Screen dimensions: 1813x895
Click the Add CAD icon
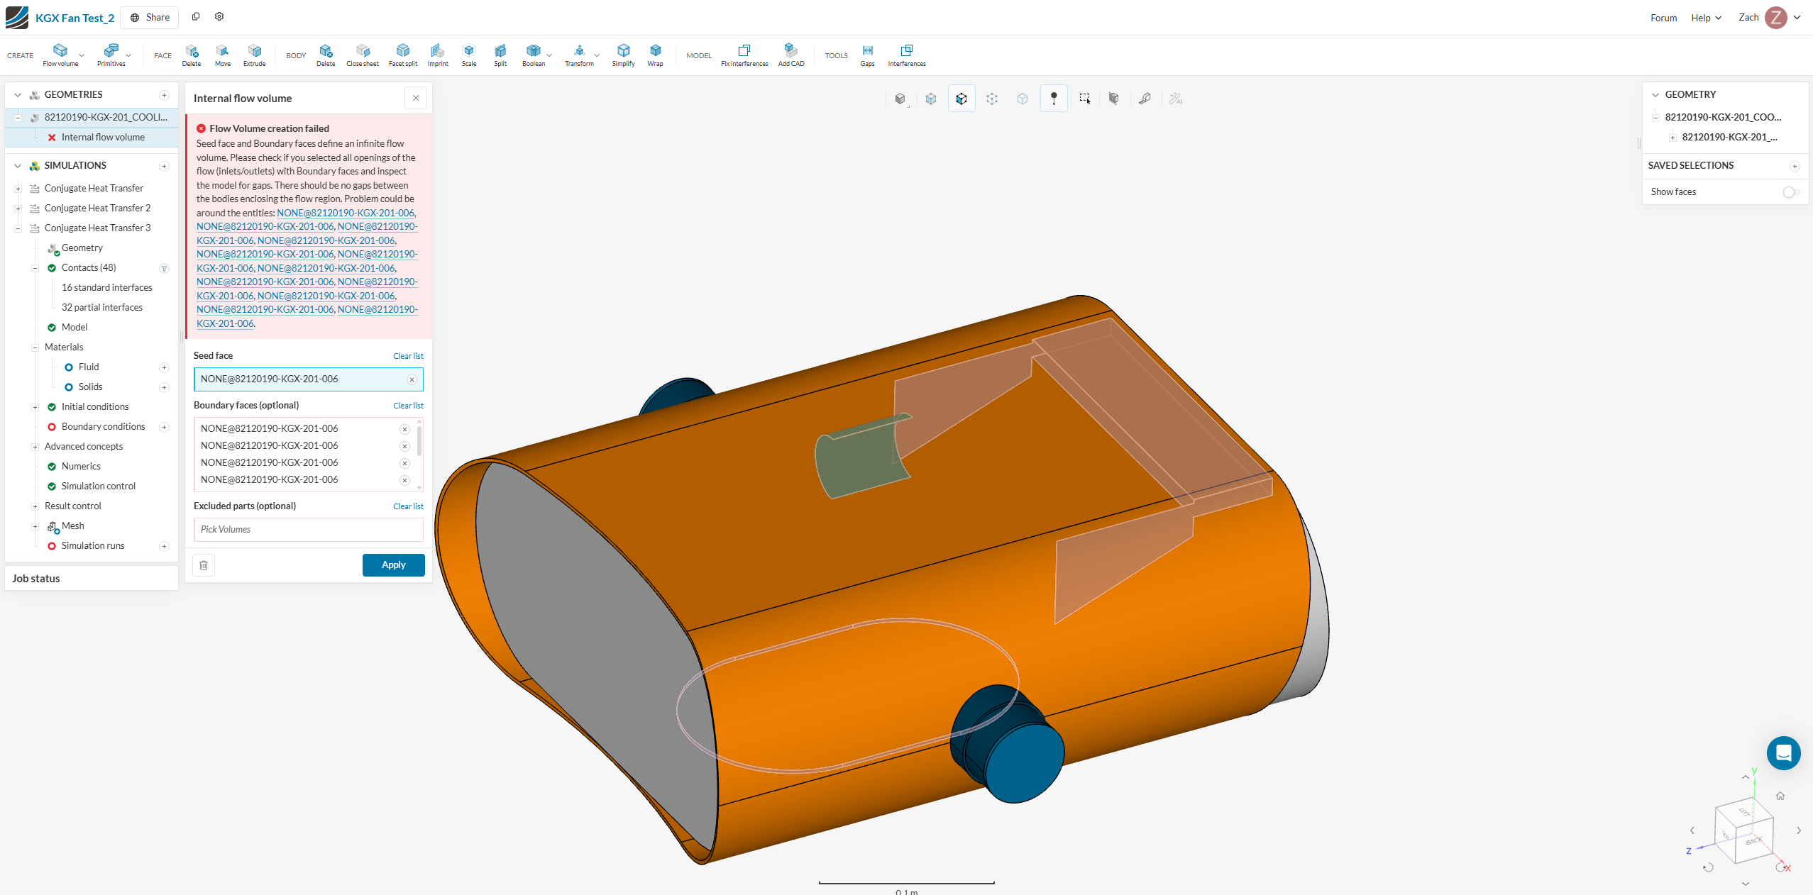pos(790,54)
